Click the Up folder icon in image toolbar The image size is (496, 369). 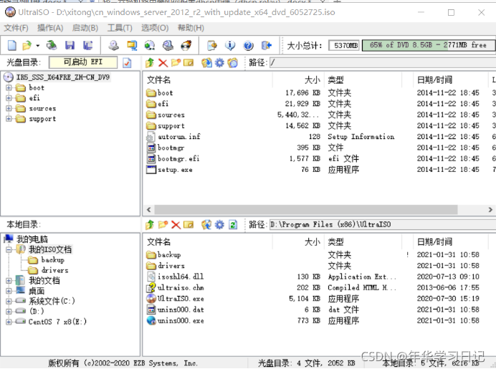pos(150,62)
